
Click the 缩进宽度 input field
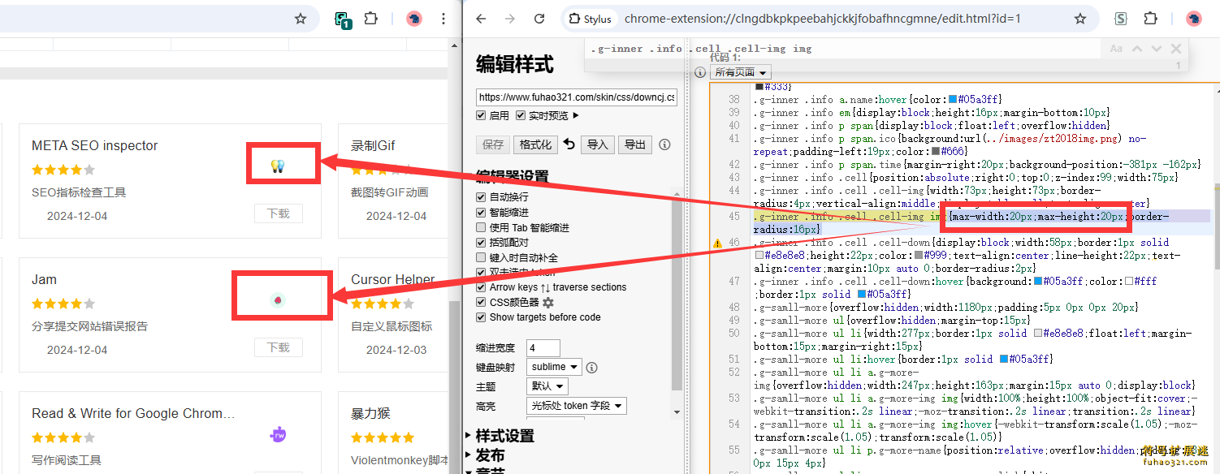pos(543,348)
